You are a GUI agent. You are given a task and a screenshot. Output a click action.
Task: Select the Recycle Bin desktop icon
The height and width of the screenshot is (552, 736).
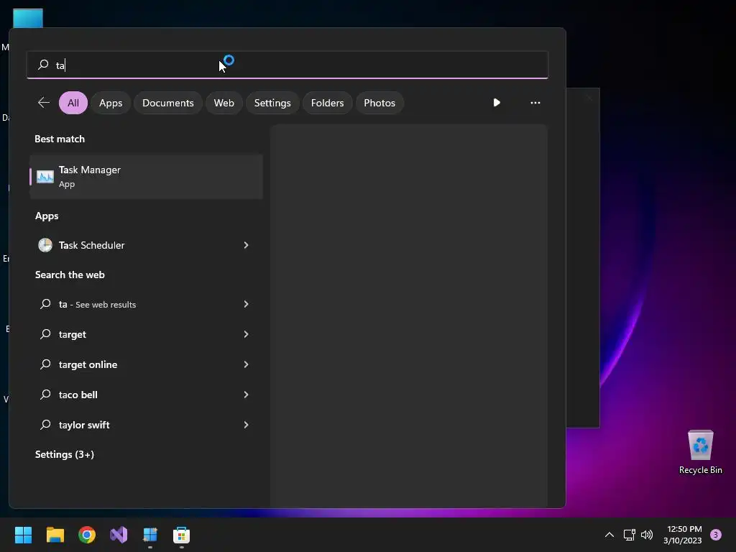point(700,451)
